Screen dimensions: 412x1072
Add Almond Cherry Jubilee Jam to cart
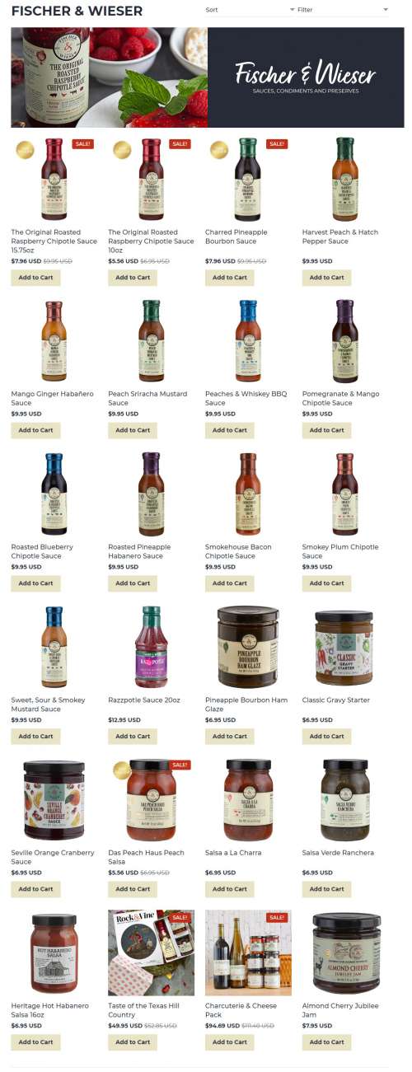326,1042
